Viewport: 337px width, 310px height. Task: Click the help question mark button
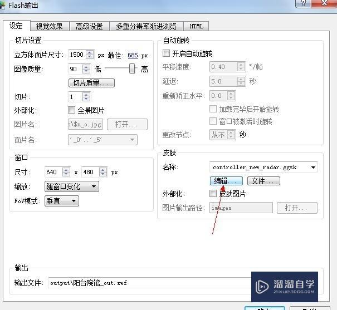(x=303, y=3)
